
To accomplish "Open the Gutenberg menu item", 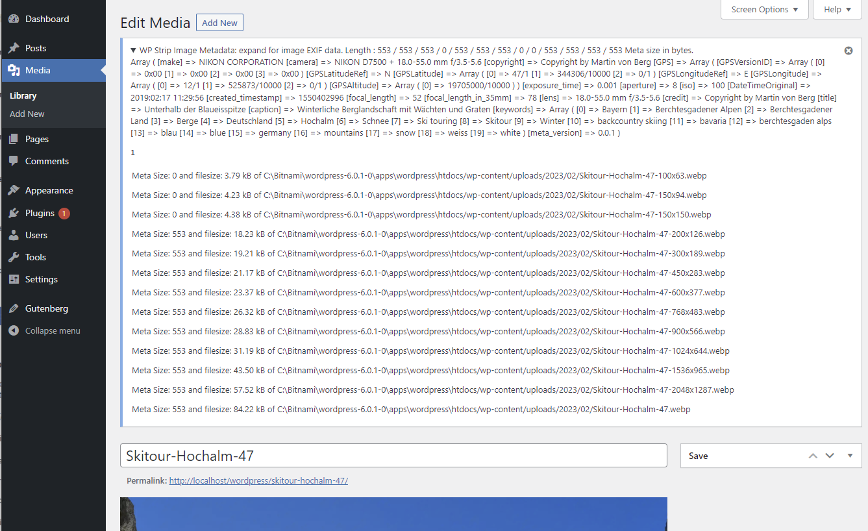I will 53,308.
